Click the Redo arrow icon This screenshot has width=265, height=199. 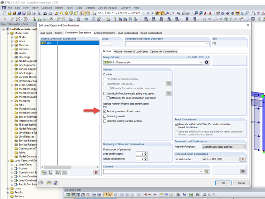50,13
